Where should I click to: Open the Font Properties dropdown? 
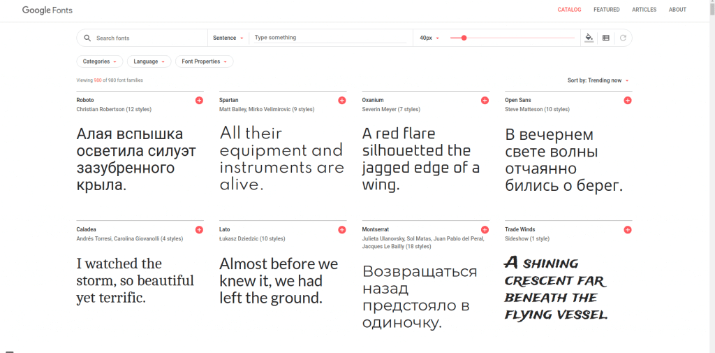coord(205,62)
